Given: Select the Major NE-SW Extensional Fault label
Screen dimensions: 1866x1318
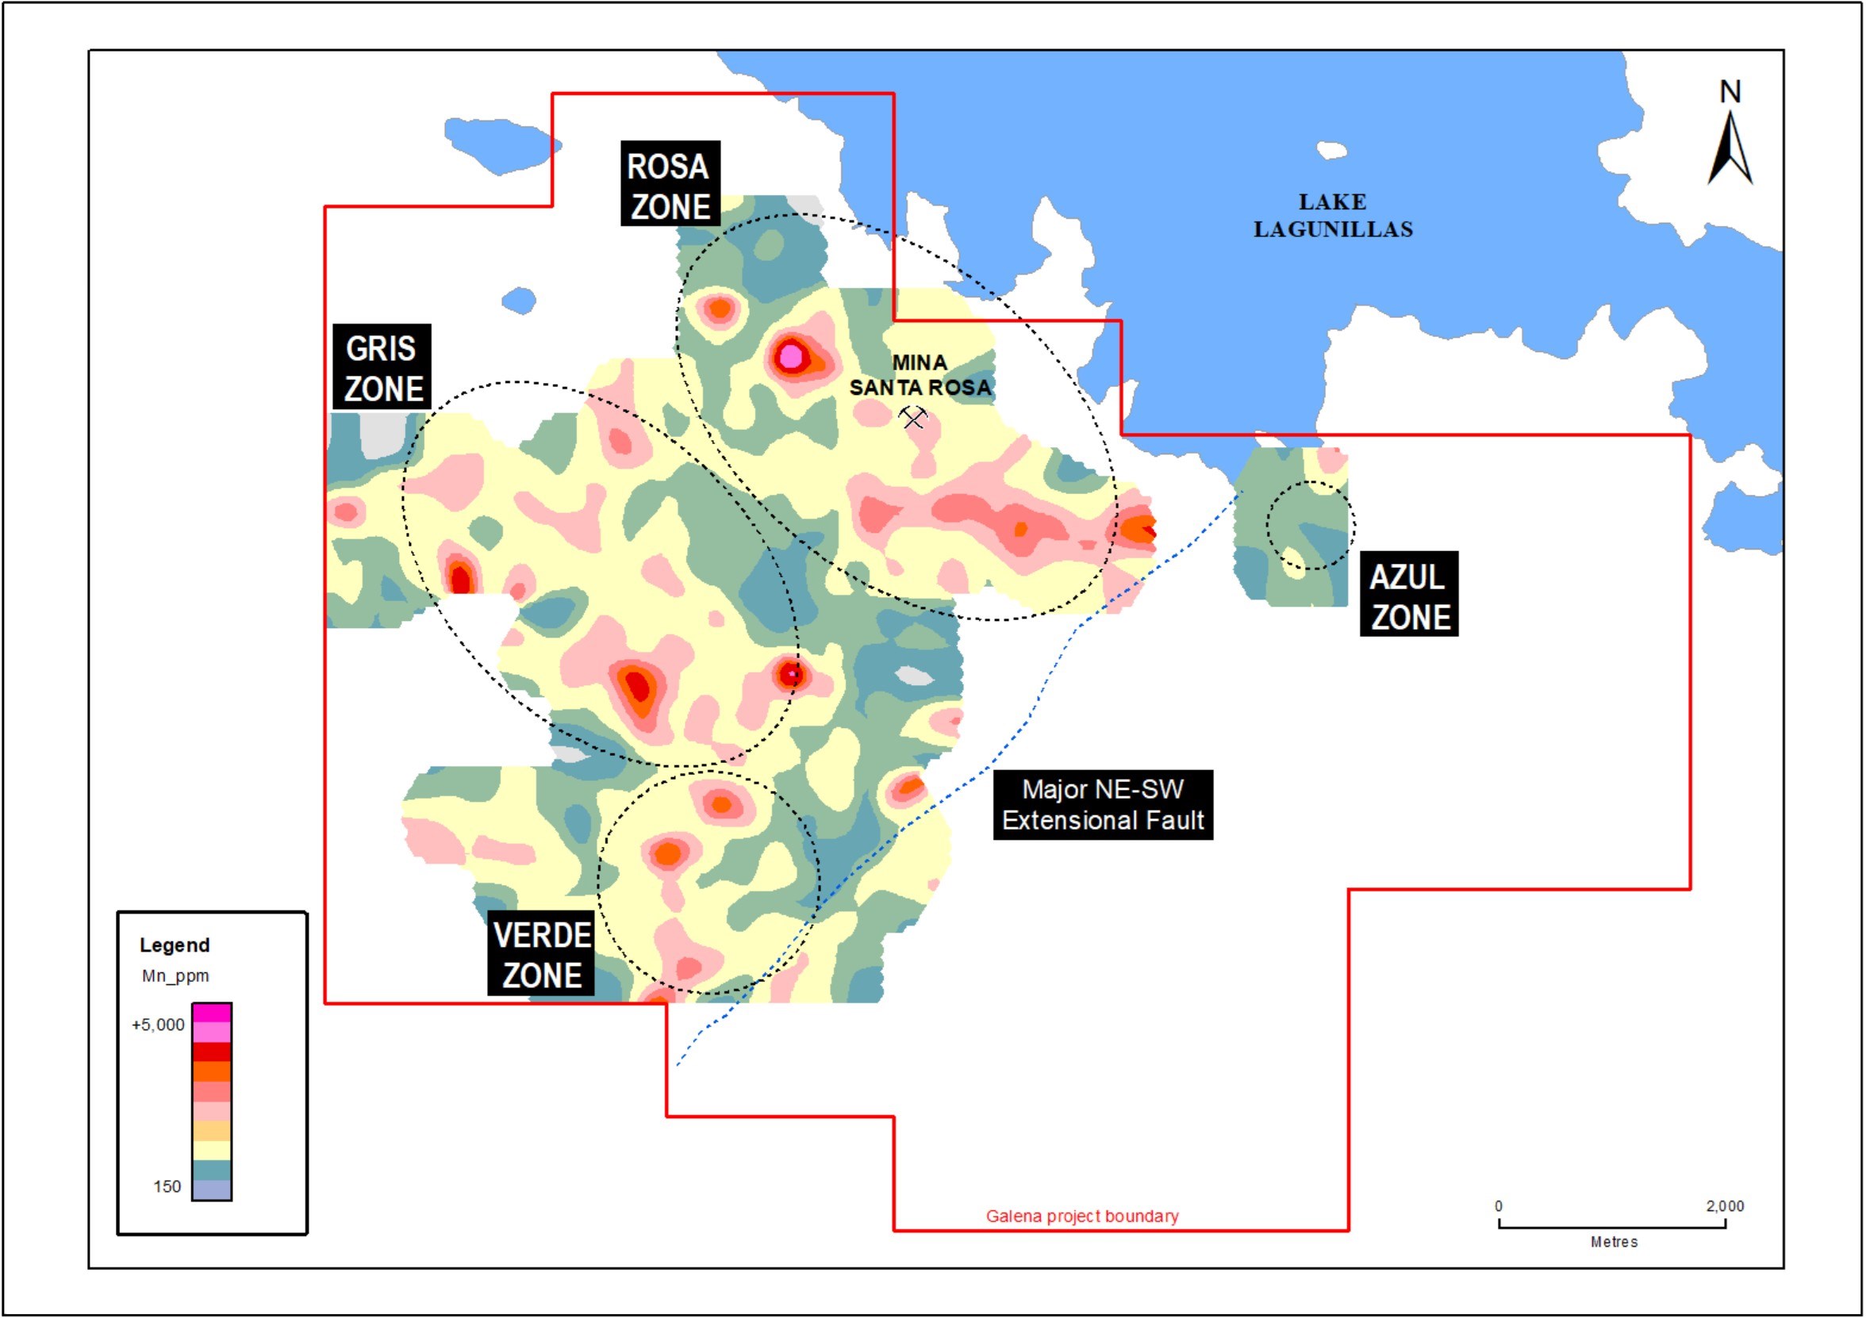Looking at the screenshot, I should [x=1103, y=804].
